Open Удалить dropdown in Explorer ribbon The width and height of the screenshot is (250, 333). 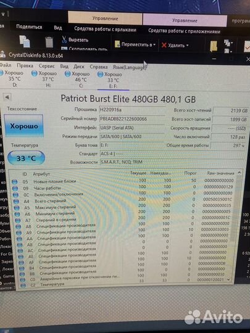point(175,46)
